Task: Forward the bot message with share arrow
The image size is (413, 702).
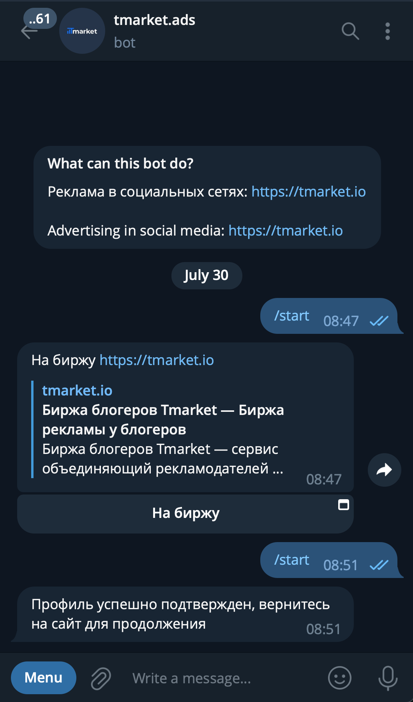Action: coord(384,470)
